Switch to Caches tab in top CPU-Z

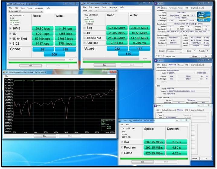[x=164, y=8]
